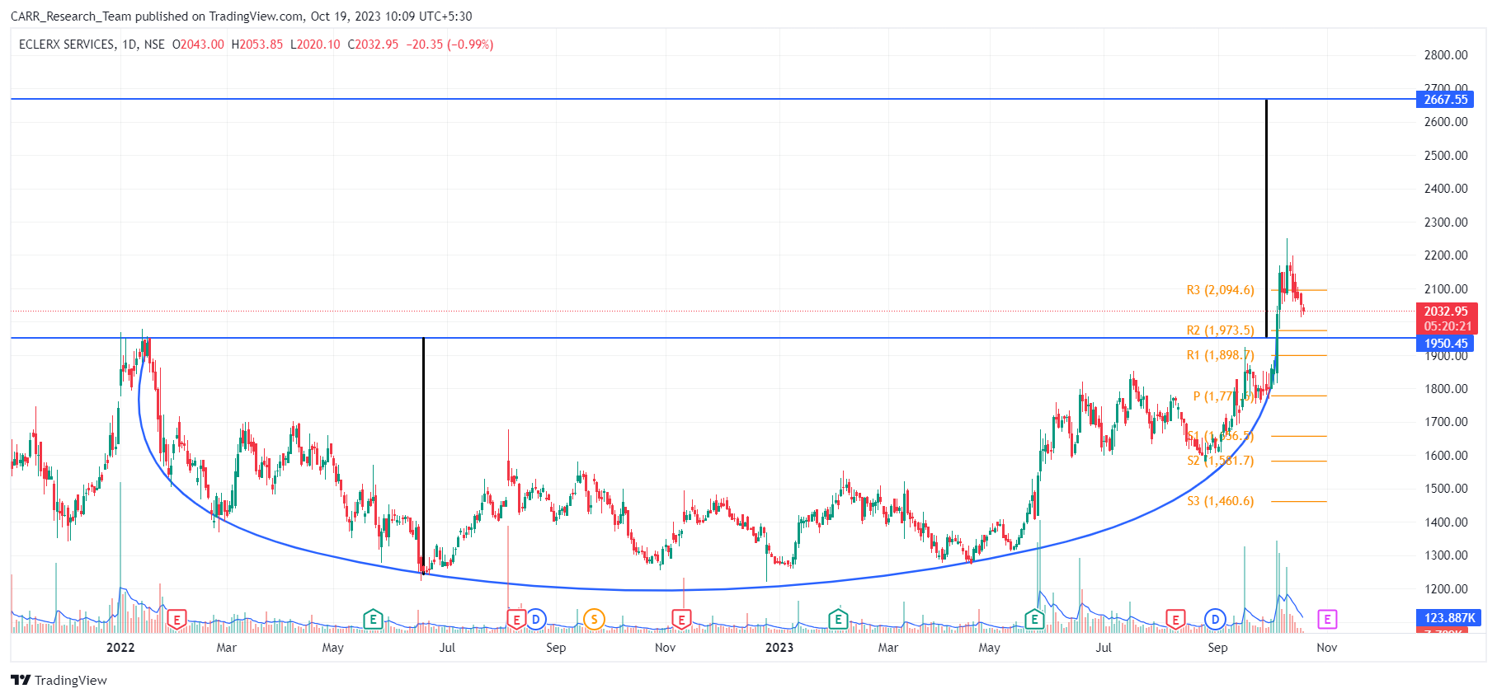
Task: Click the 123.887K volume label
Action: point(1449,618)
